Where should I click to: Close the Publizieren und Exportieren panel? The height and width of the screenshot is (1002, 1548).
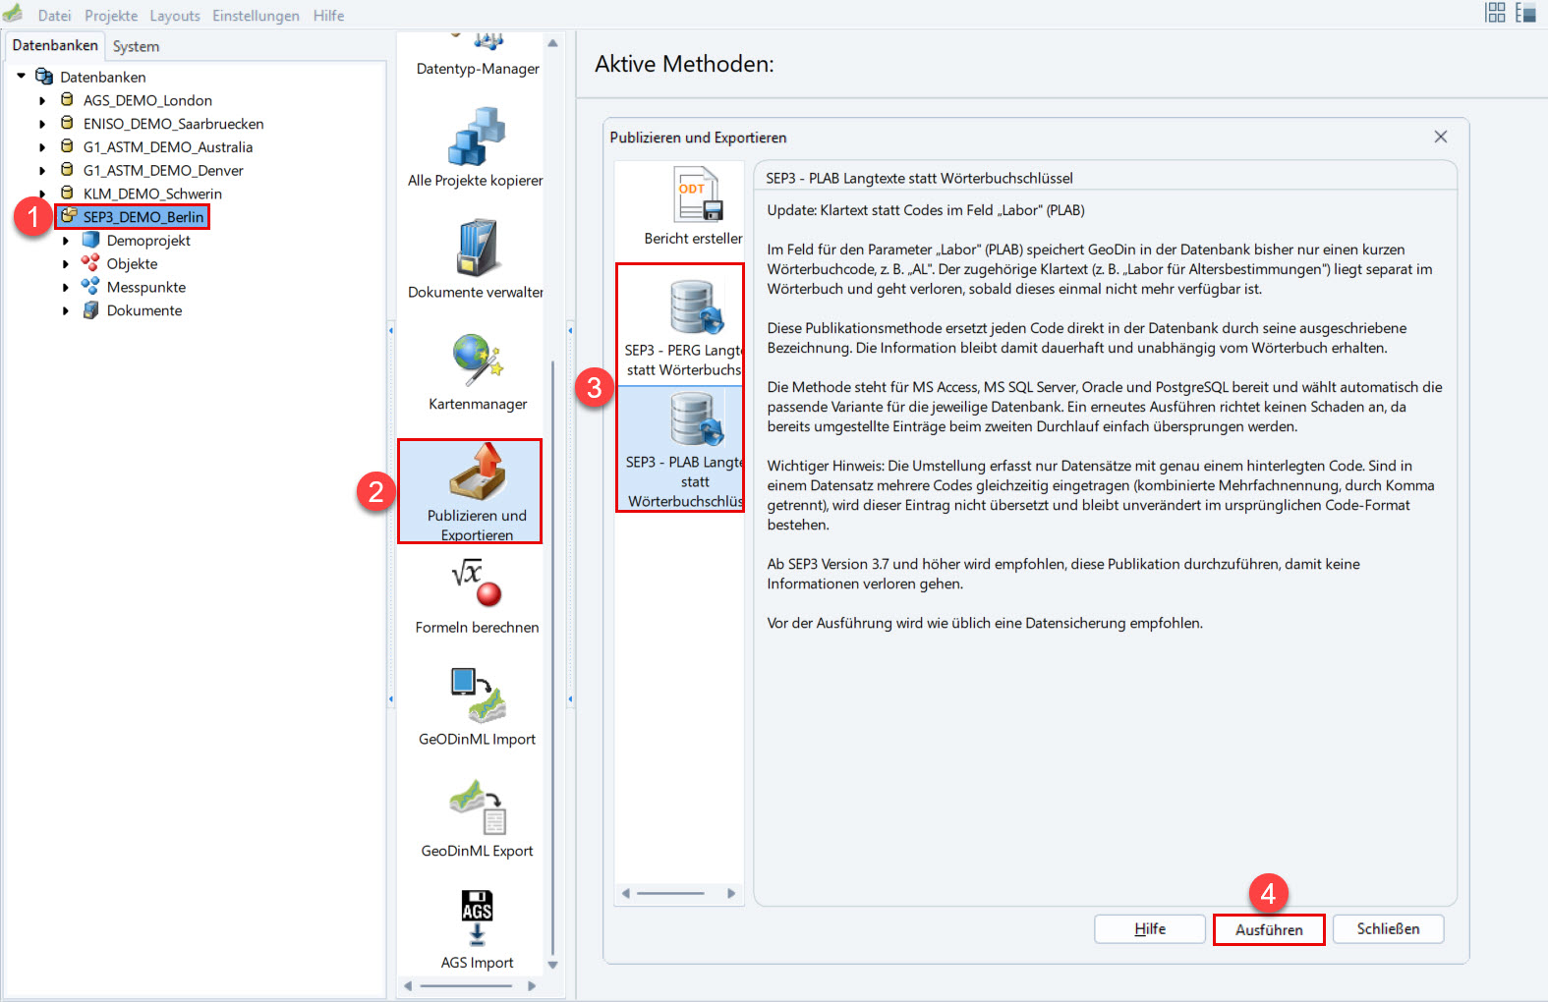(x=1441, y=137)
